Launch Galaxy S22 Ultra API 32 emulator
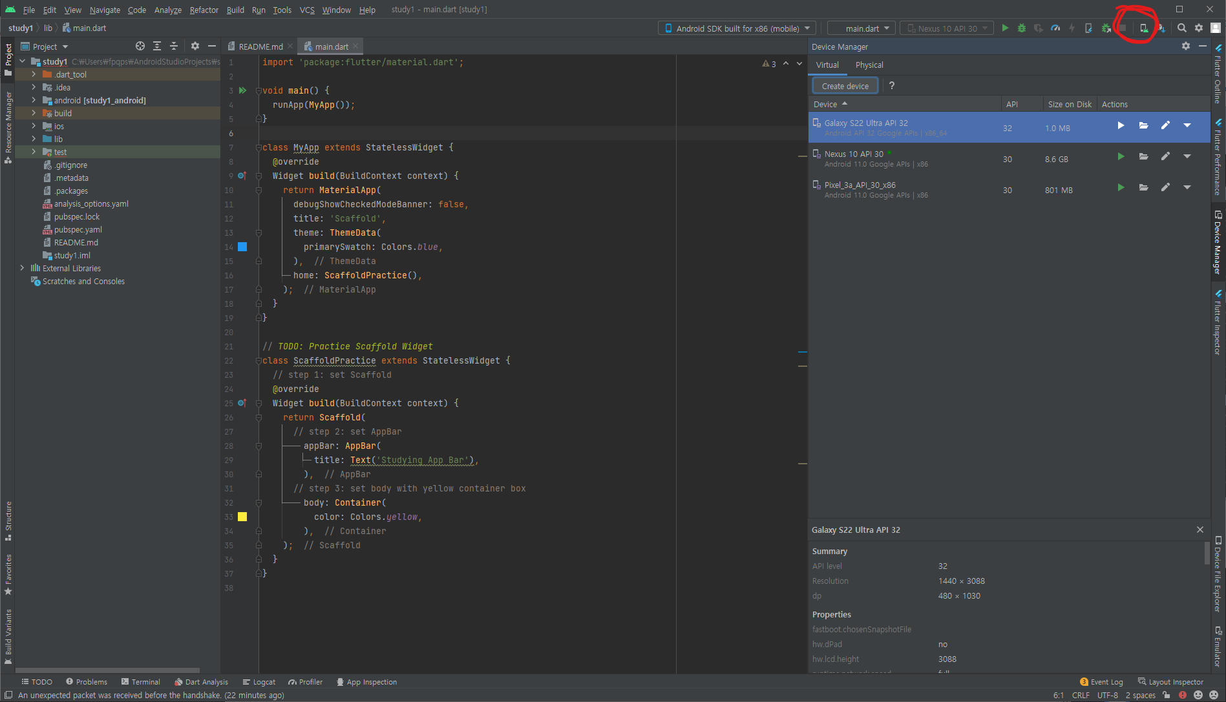Viewport: 1226px width, 702px height. [x=1121, y=125]
